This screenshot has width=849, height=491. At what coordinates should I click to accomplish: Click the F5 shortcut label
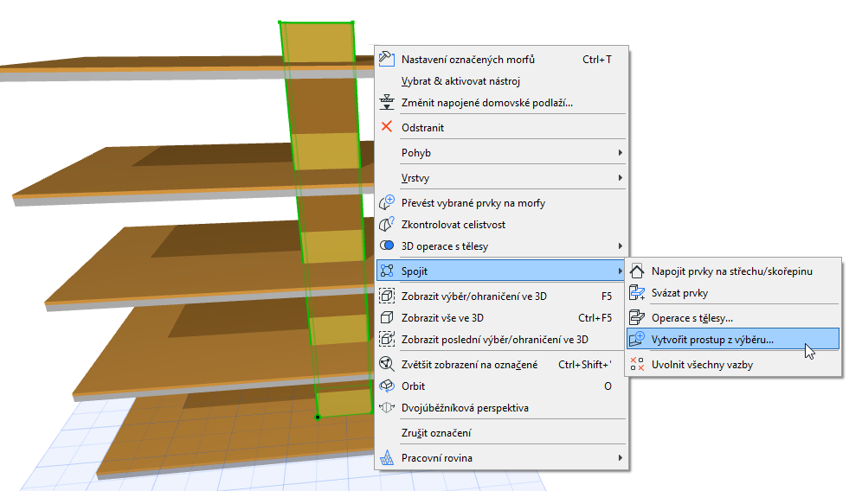(x=607, y=296)
